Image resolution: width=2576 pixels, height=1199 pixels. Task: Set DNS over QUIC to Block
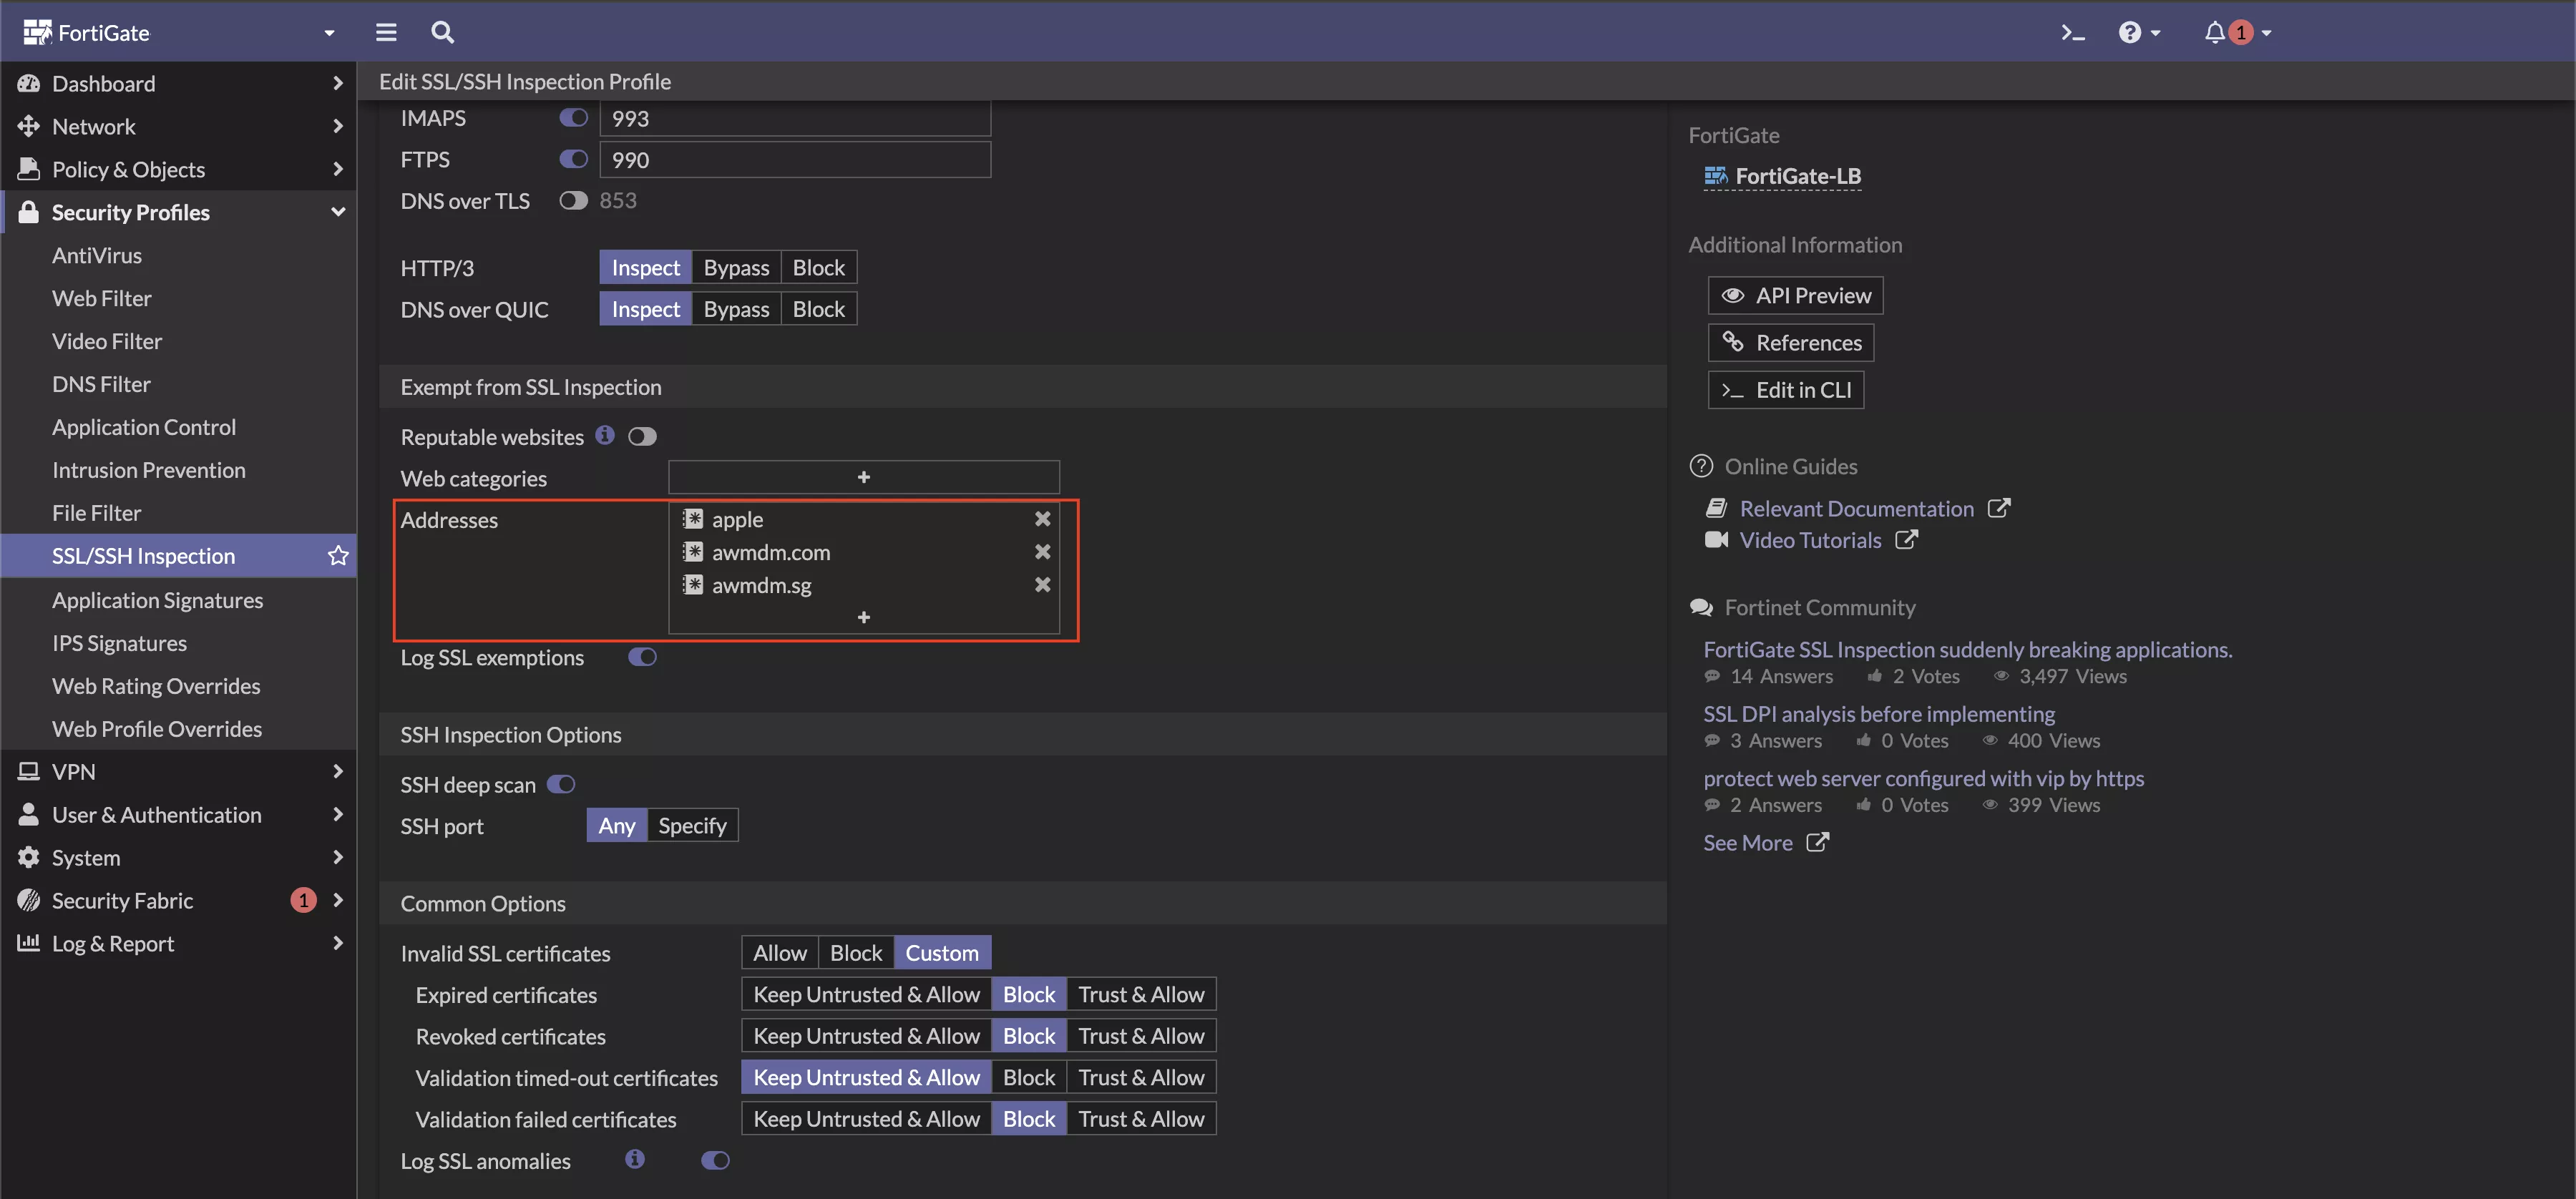[818, 309]
